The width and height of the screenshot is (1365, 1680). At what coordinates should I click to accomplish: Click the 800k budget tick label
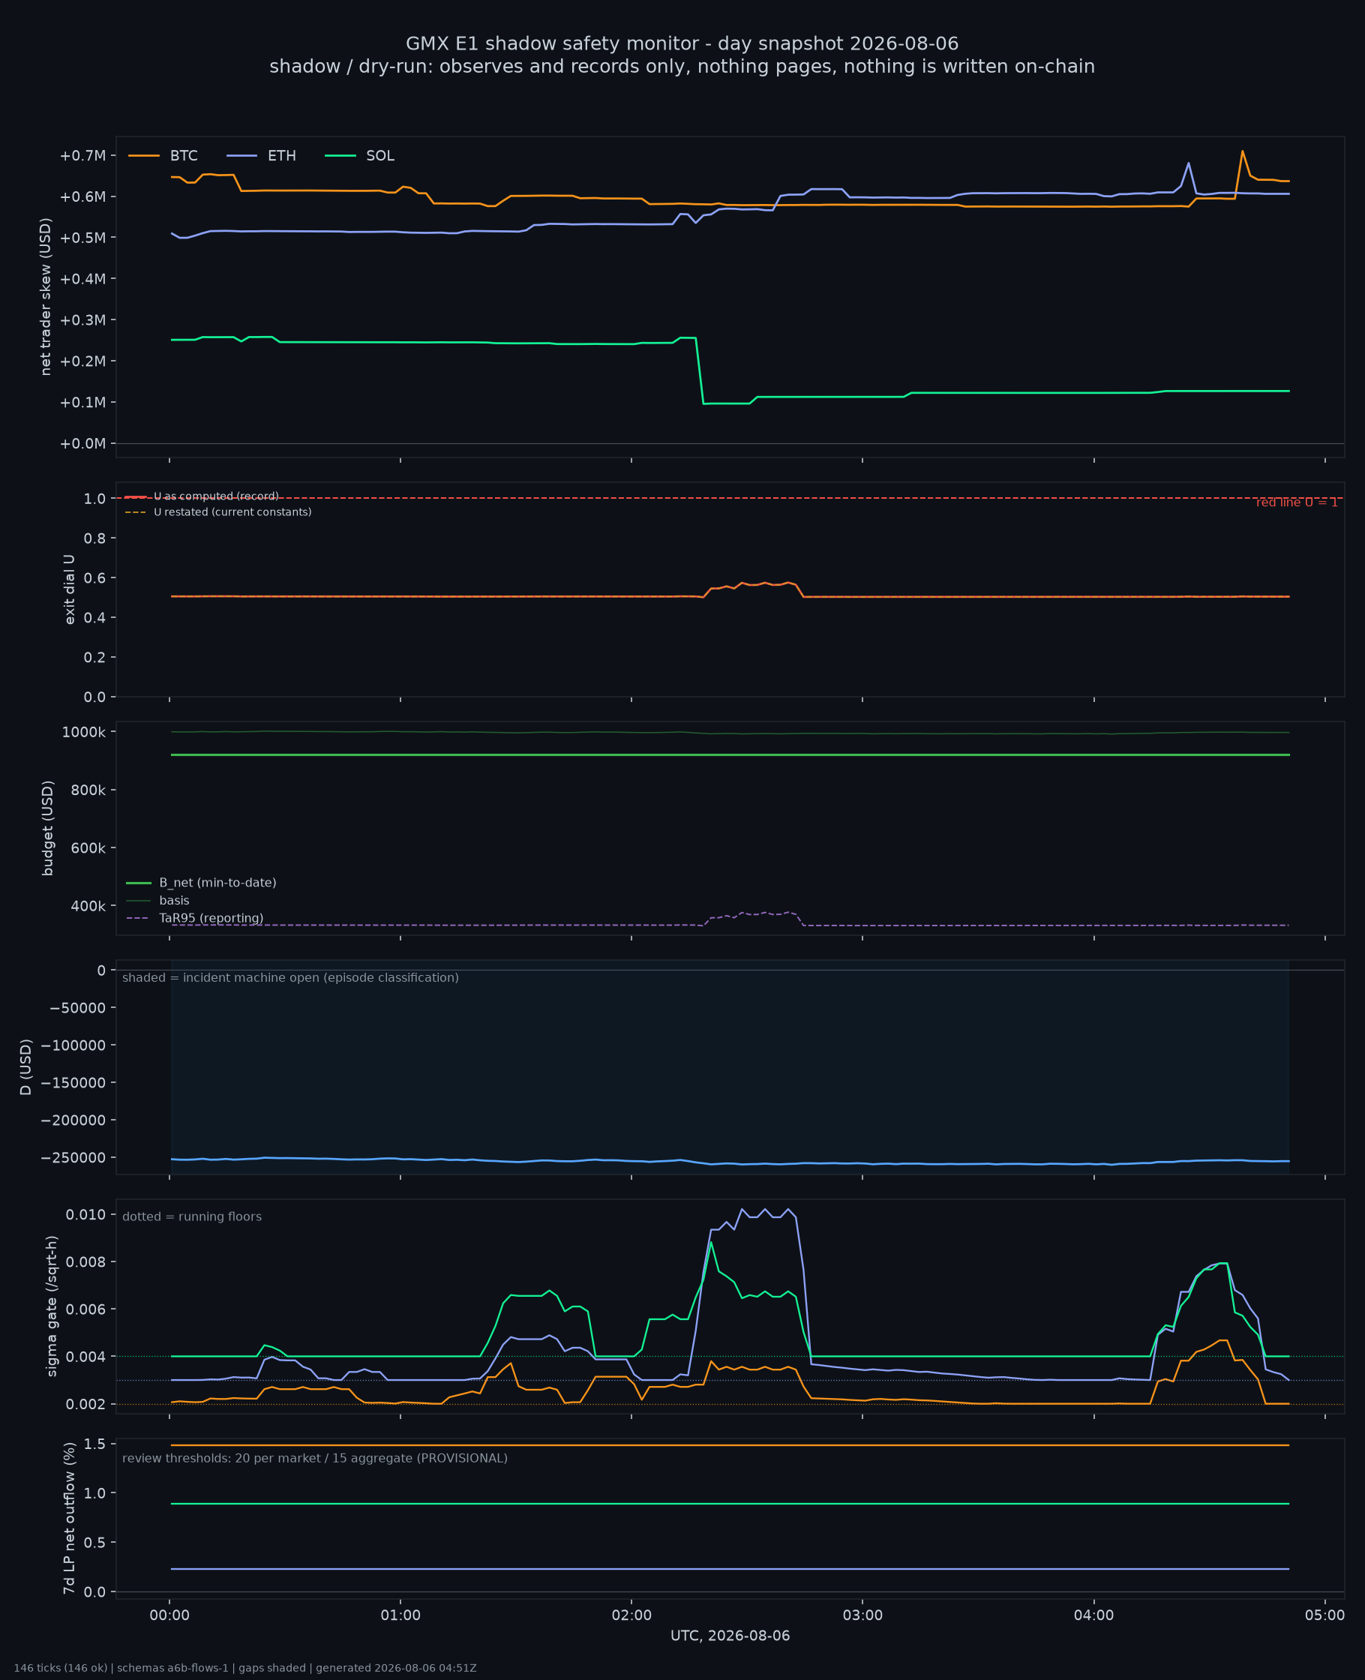point(88,790)
